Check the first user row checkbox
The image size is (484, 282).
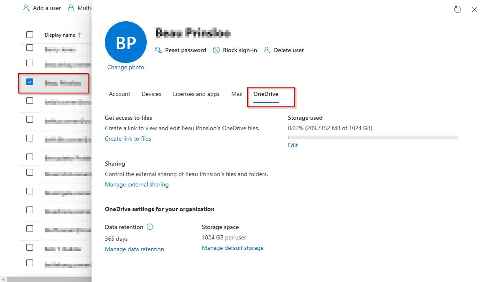click(x=29, y=48)
